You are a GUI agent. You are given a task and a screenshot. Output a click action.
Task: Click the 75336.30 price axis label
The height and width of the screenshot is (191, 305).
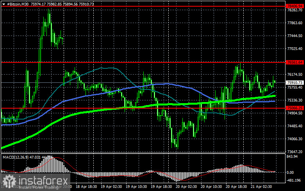[295, 100]
